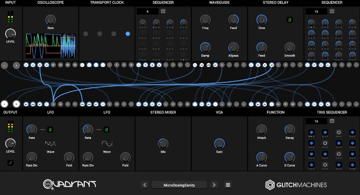Go to previous preset with left arrow
Viewport: 360px width, 195px height.
pyautogui.click(x=145, y=185)
